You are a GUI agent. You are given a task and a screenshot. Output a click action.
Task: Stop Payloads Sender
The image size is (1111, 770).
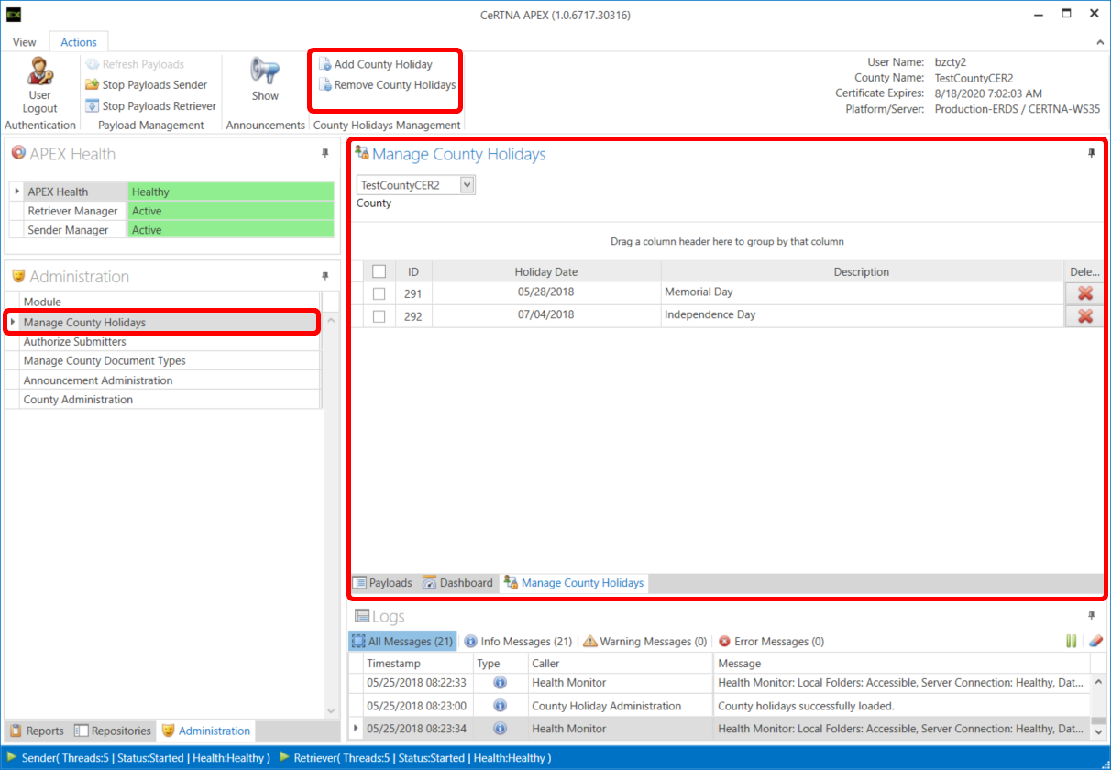(154, 85)
